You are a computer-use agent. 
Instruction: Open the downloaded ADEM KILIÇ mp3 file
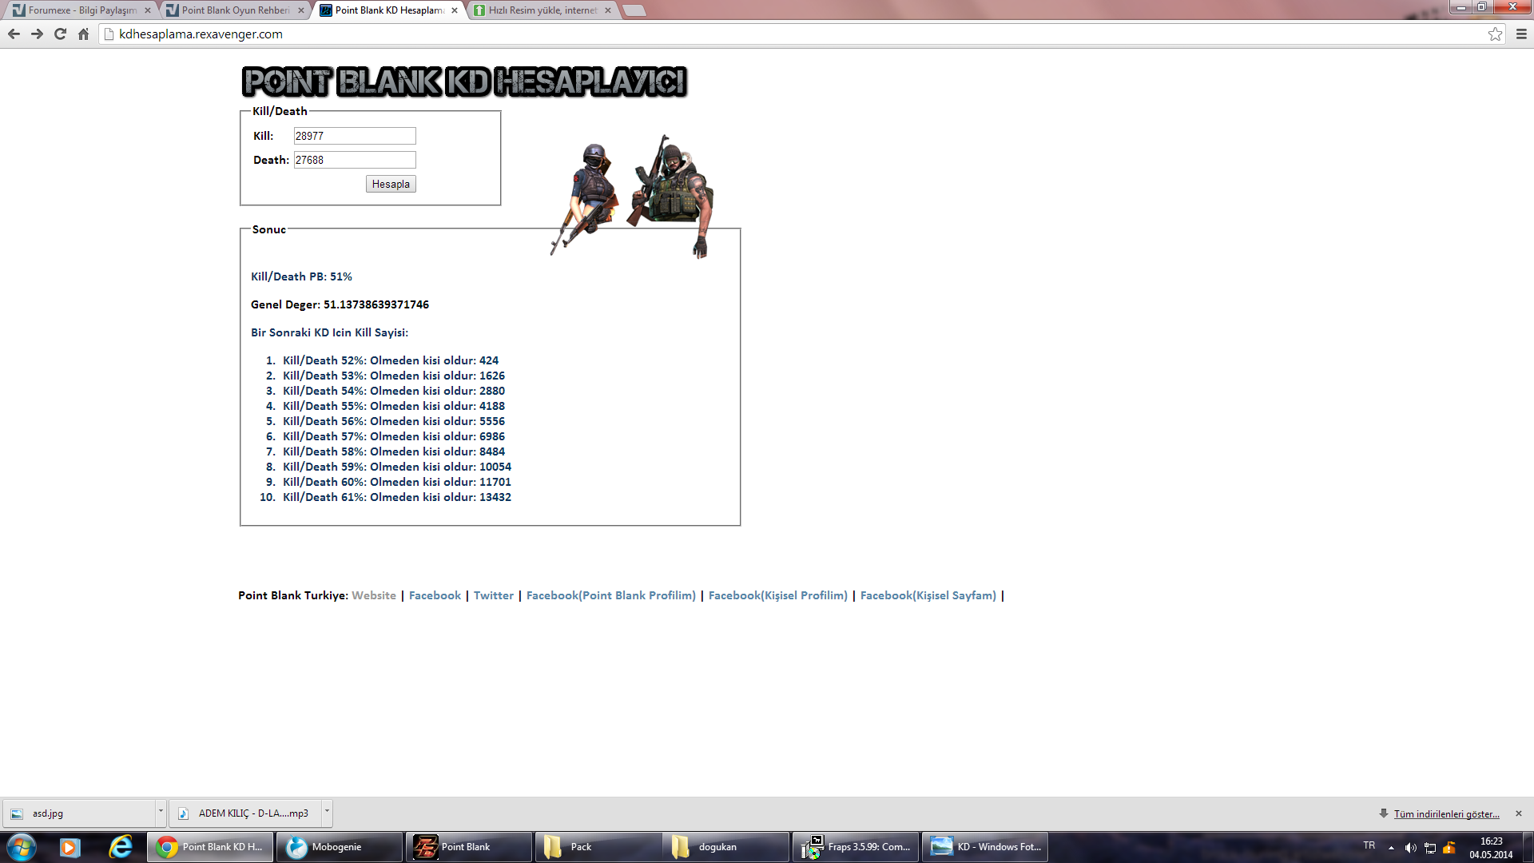point(246,813)
